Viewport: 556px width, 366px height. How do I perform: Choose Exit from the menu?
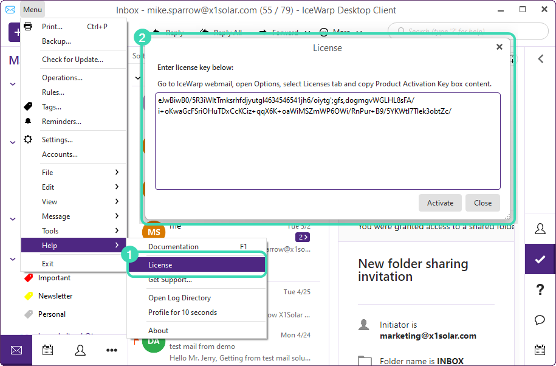coord(74,263)
